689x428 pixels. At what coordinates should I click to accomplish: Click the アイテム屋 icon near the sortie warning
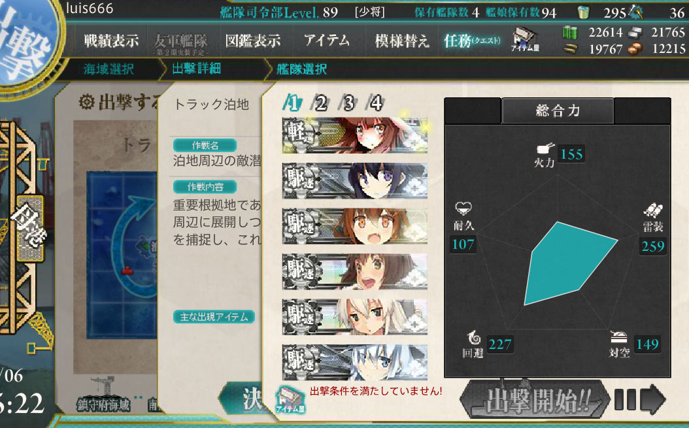coord(290,400)
